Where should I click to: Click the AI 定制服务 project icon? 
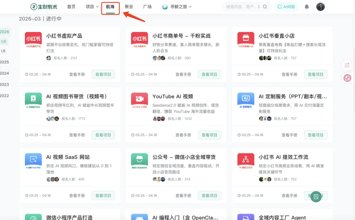pos(246,101)
